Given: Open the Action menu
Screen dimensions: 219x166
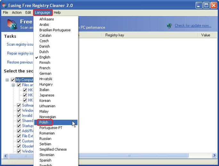Looking at the screenshot, I should click(17, 12).
